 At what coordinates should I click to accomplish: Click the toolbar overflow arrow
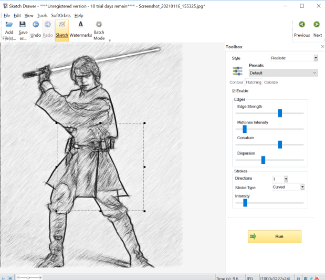[x=110, y=40]
